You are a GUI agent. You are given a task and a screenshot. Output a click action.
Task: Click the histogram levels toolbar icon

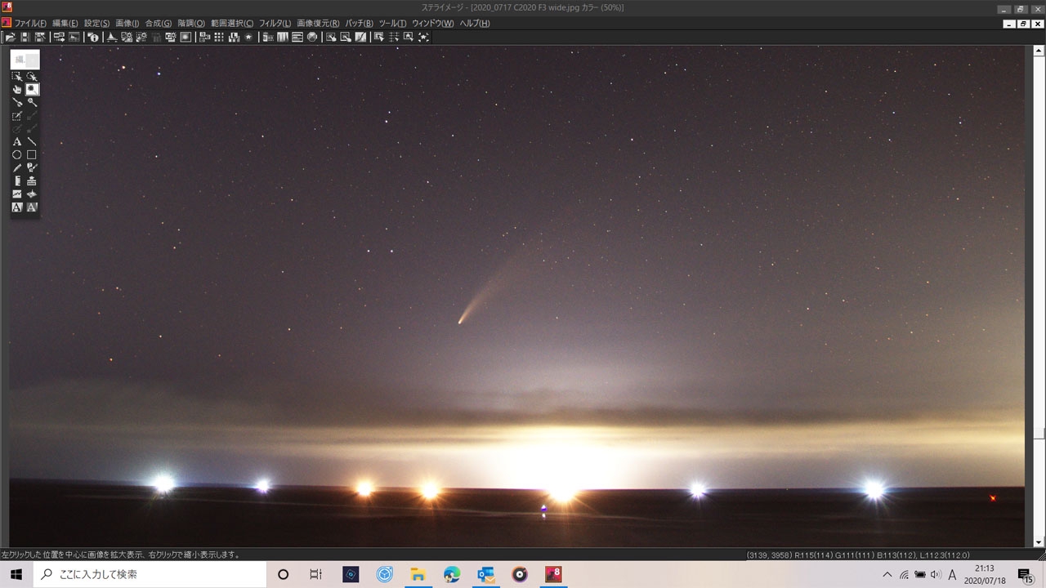(x=112, y=37)
